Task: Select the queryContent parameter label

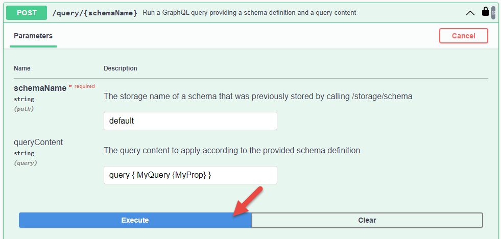Action: click(x=38, y=142)
